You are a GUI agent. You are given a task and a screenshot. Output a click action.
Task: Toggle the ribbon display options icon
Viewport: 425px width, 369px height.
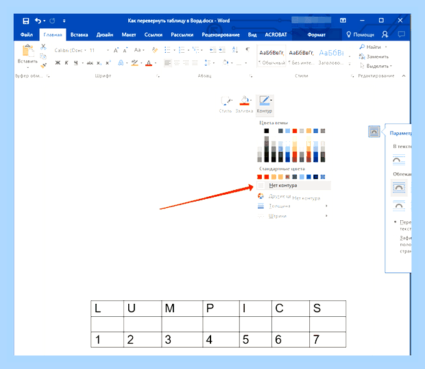(x=343, y=21)
